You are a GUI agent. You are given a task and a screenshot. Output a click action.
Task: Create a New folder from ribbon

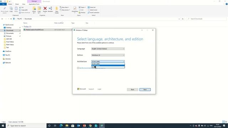point(57,10)
